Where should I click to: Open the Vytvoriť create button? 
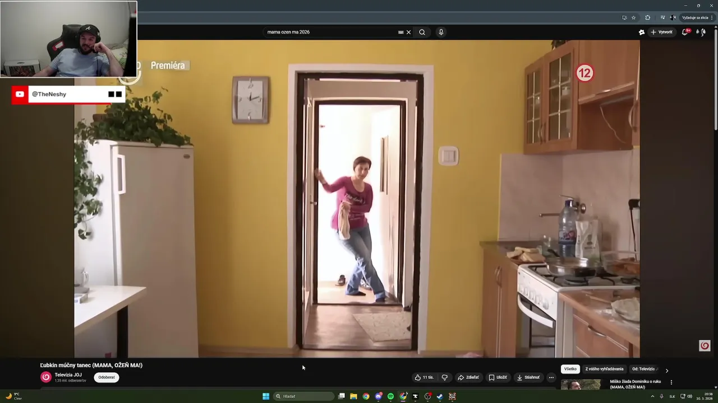[x=662, y=32]
